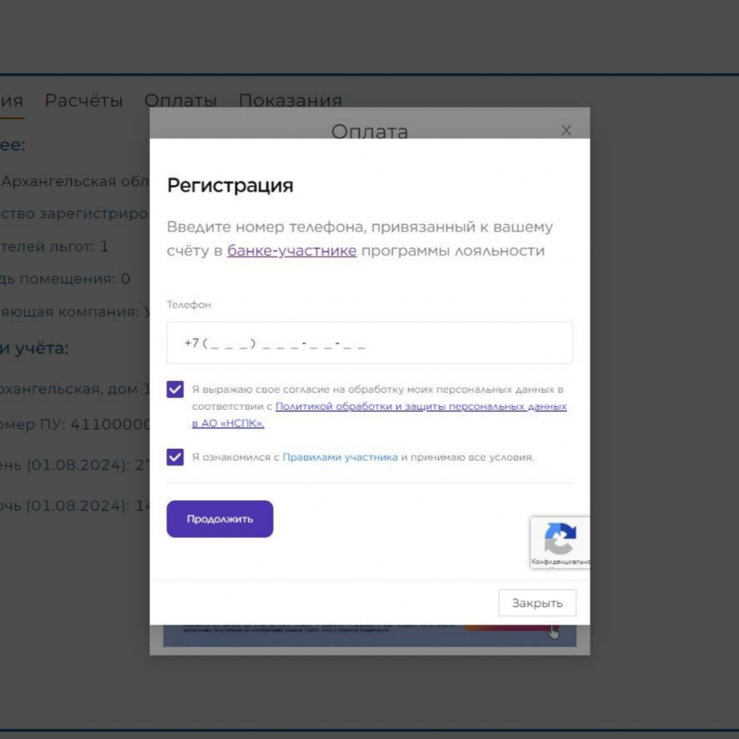This screenshot has width=739, height=739.
Task: Click the Регистрация heading in the dialog
Action: tap(229, 185)
